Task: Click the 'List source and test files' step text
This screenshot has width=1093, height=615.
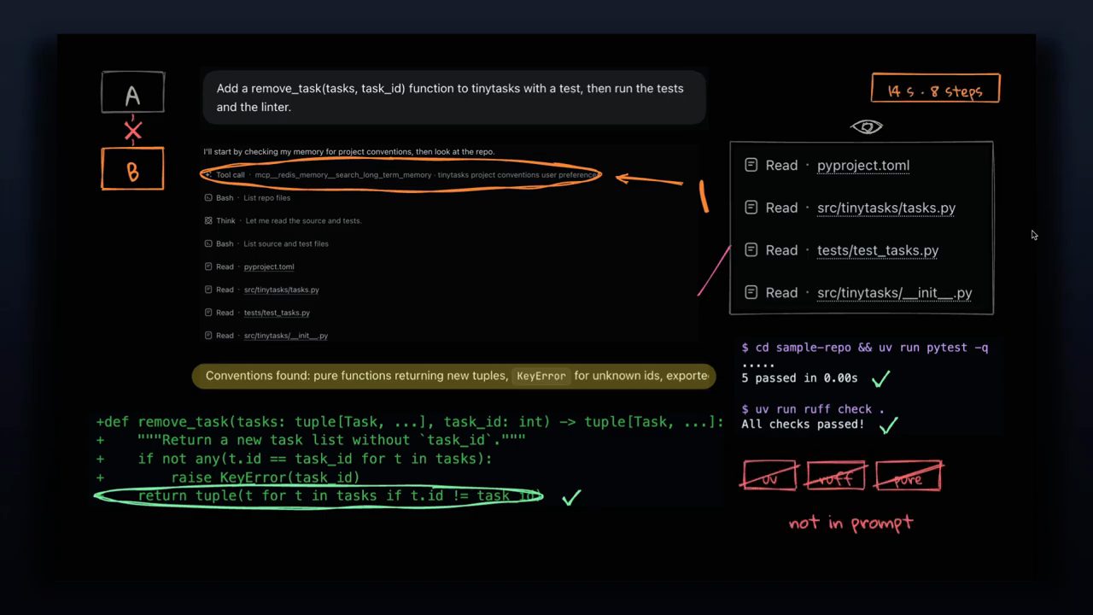Action: pyautogui.click(x=286, y=244)
